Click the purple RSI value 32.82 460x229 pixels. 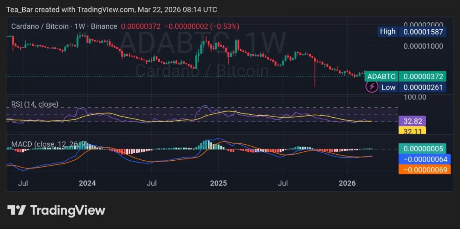[412, 121]
